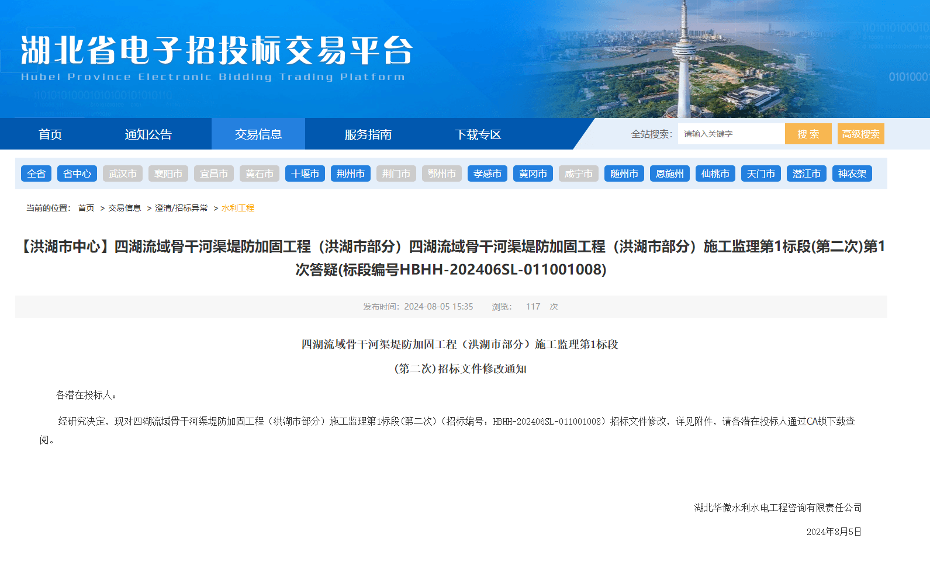
Task: Open the 首页 navigation tab
Action: click(x=50, y=134)
